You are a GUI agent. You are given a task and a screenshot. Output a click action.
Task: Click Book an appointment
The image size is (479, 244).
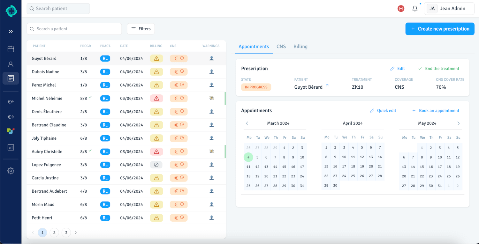436,111
